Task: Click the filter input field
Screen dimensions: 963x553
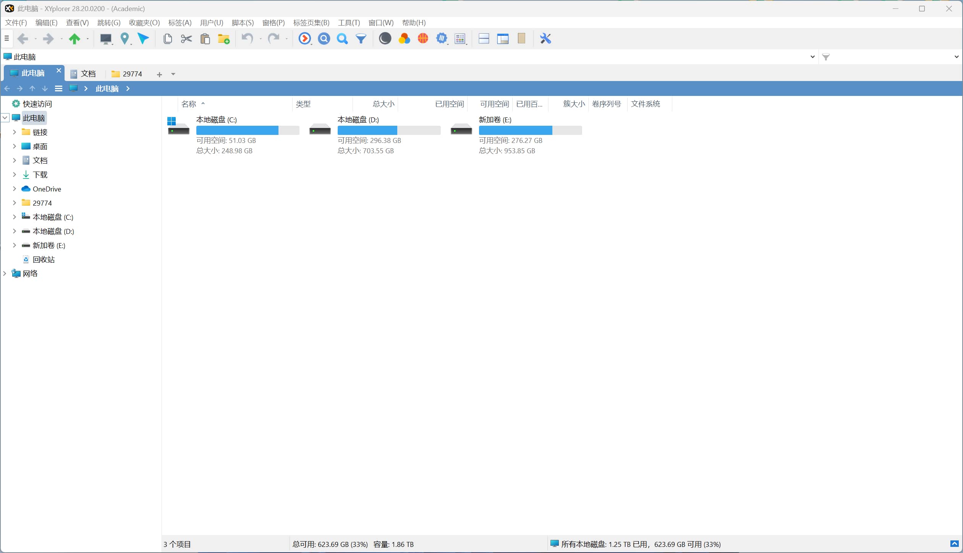Action: [x=891, y=57]
